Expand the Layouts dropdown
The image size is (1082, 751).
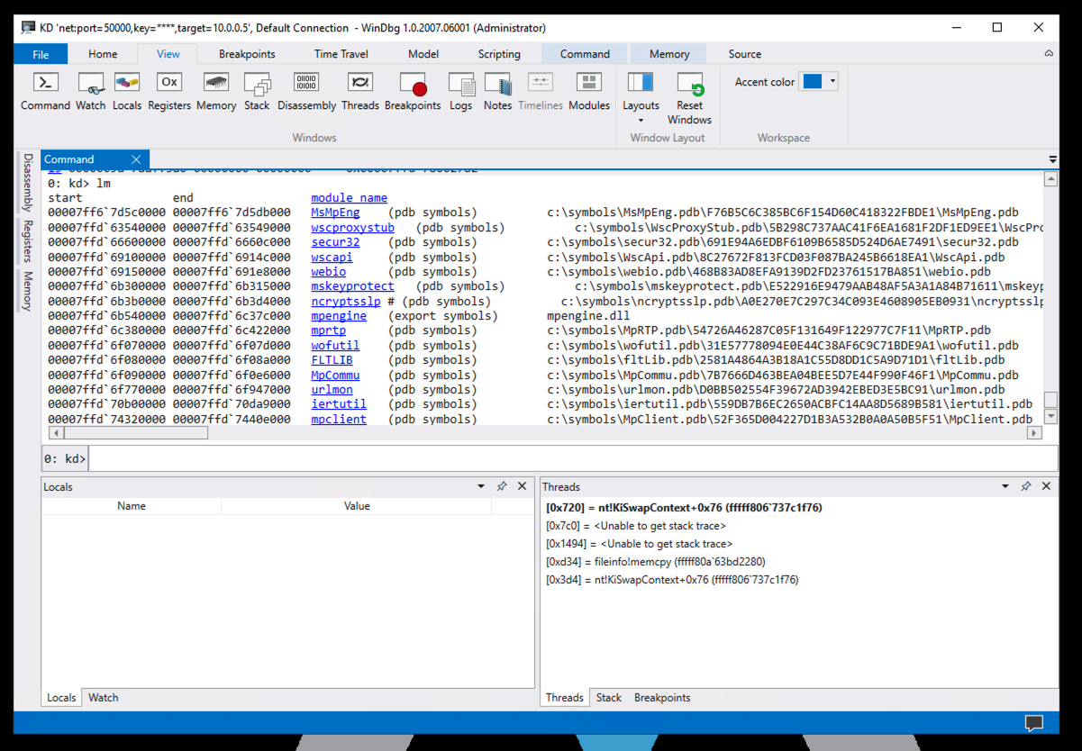pyautogui.click(x=641, y=119)
